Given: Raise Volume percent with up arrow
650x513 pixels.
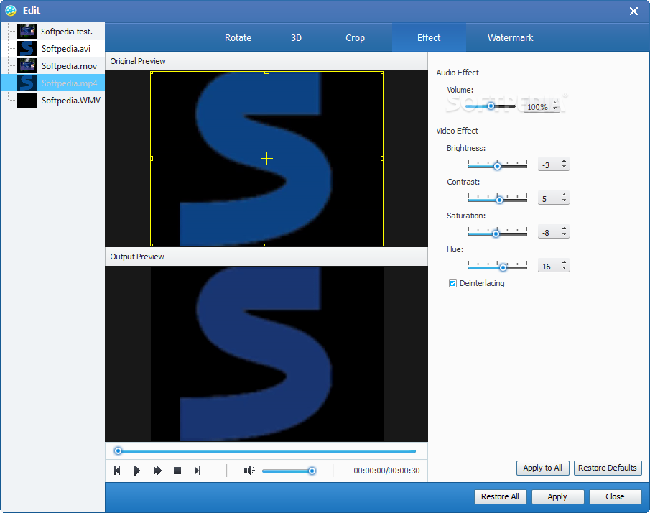Looking at the screenshot, I should pyautogui.click(x=555, y=103).
